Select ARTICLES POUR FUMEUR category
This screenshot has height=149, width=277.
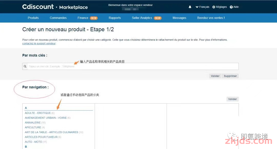coord(43,137)
